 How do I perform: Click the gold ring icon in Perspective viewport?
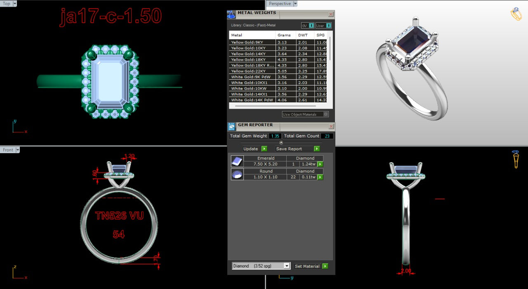coord(516,14)
